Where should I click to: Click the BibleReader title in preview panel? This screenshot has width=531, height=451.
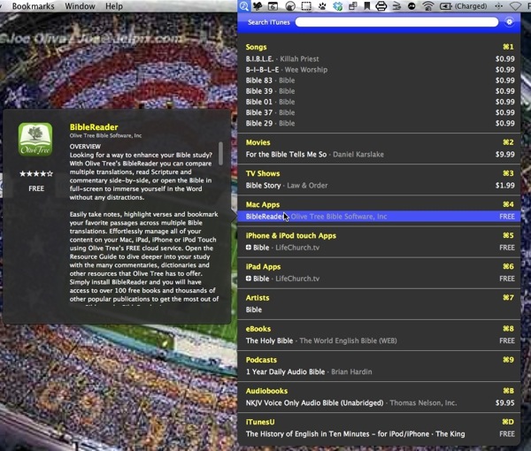(x=94, y=127)
